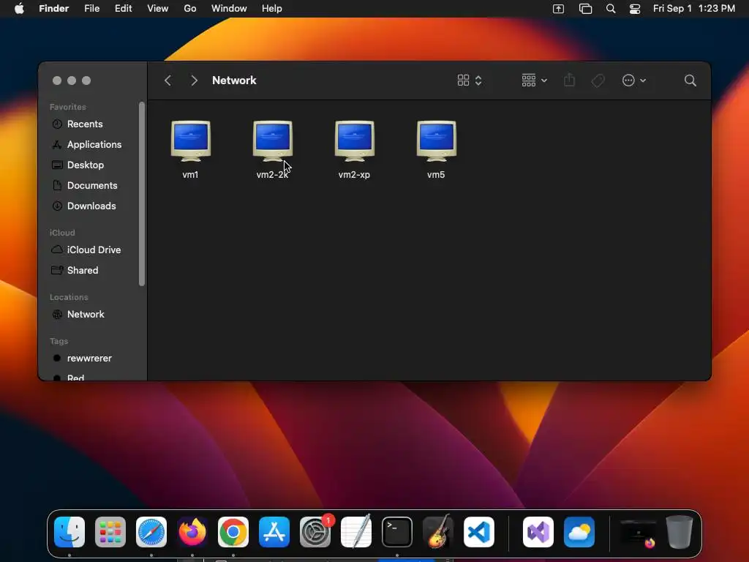749x562 pixels.
Task: Open Control Center in menu bar
Action: coord(635,9)
